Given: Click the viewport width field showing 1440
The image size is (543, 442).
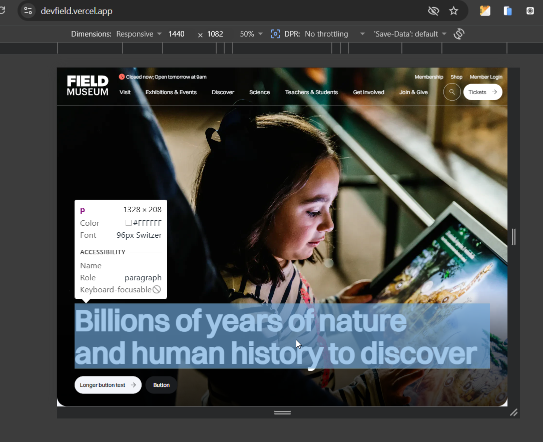Looking at the screenshot, I should click(x=177, y=34).
